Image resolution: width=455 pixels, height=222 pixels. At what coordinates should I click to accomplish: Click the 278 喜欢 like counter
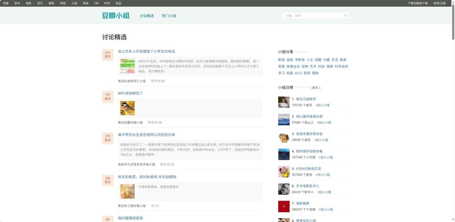(x=108, y=138)
